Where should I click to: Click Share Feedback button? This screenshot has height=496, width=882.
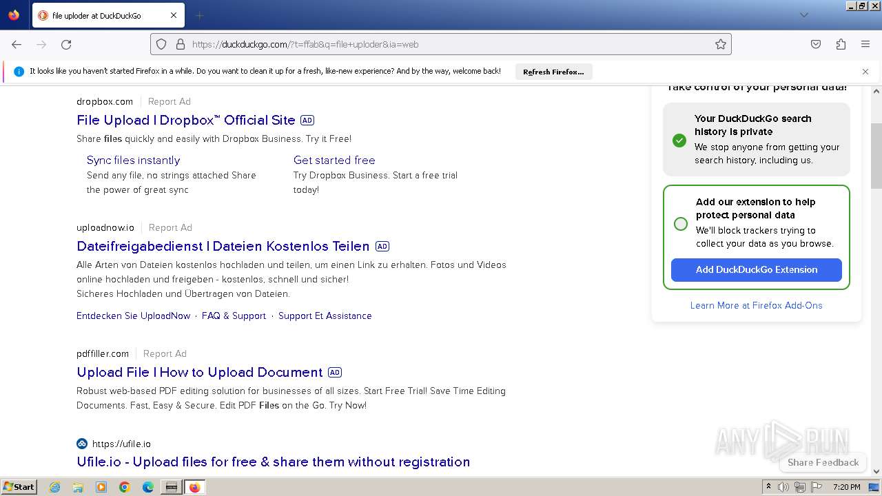(x=823, y=462)
